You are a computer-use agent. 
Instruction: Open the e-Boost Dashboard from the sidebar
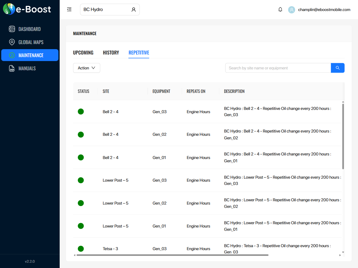(30, 29)
